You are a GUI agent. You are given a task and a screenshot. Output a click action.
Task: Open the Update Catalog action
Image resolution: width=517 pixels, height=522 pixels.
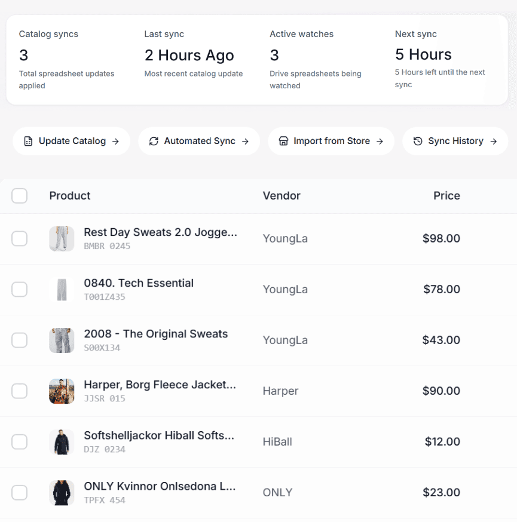71,141
